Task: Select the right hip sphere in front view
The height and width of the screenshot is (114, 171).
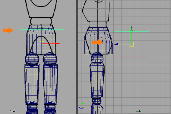Action: pyautogui.click(x=50, y=60)
